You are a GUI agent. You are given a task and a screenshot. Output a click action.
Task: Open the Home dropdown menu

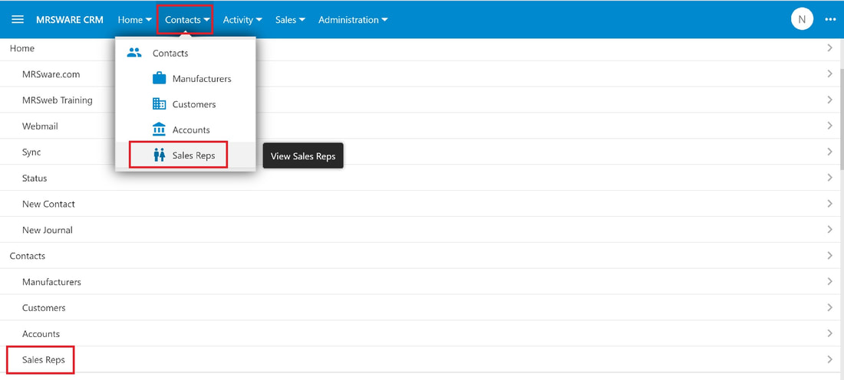coord(134,19)
